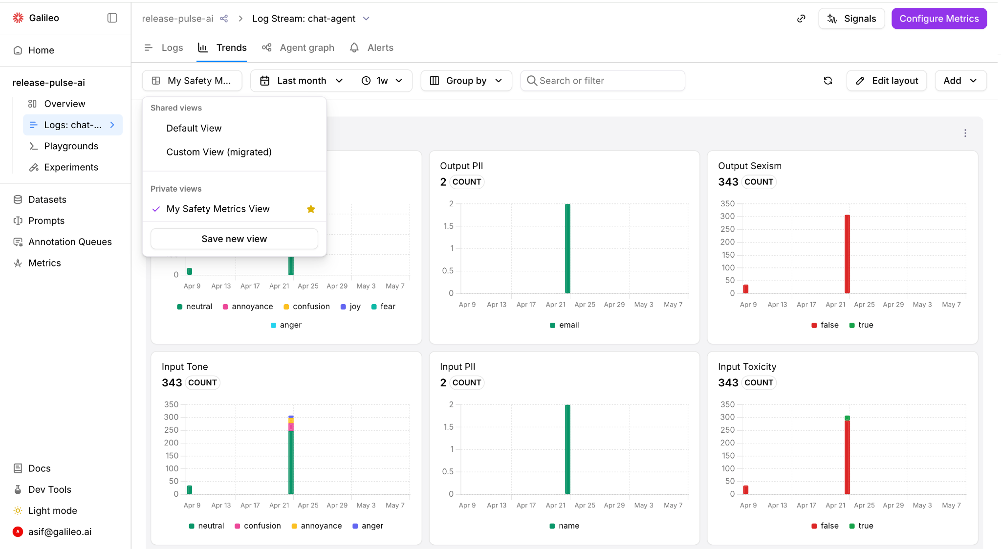Change the 1w interval dropdown
Screen dimensions: 1001x553
coord(382,81)
